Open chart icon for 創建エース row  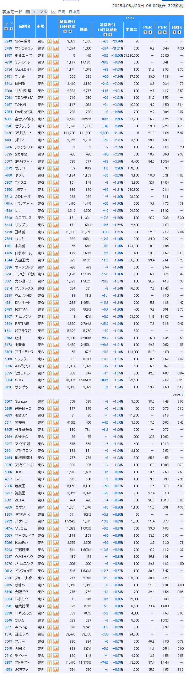click(56, 56)
